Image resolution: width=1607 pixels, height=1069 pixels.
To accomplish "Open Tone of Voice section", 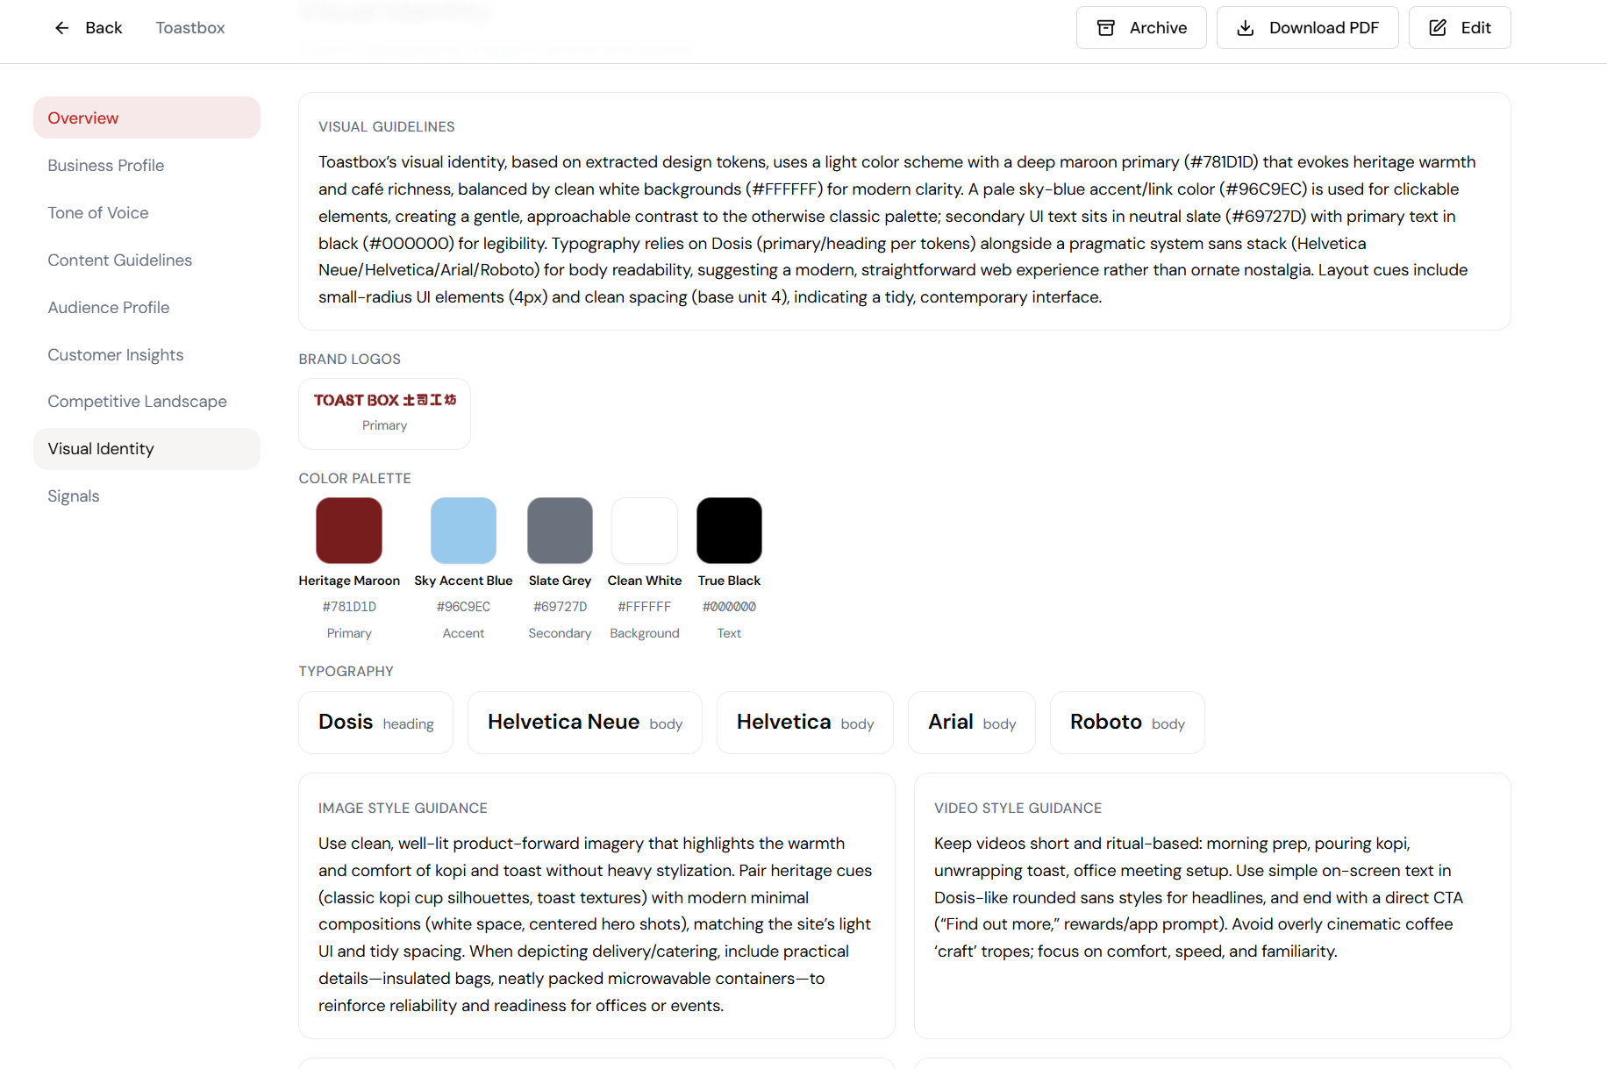I will coord(97,212).
